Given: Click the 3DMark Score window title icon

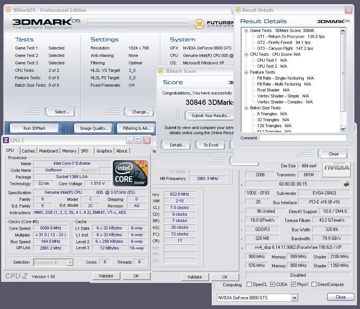Looking at the screenshot, I should coord(161,71).
